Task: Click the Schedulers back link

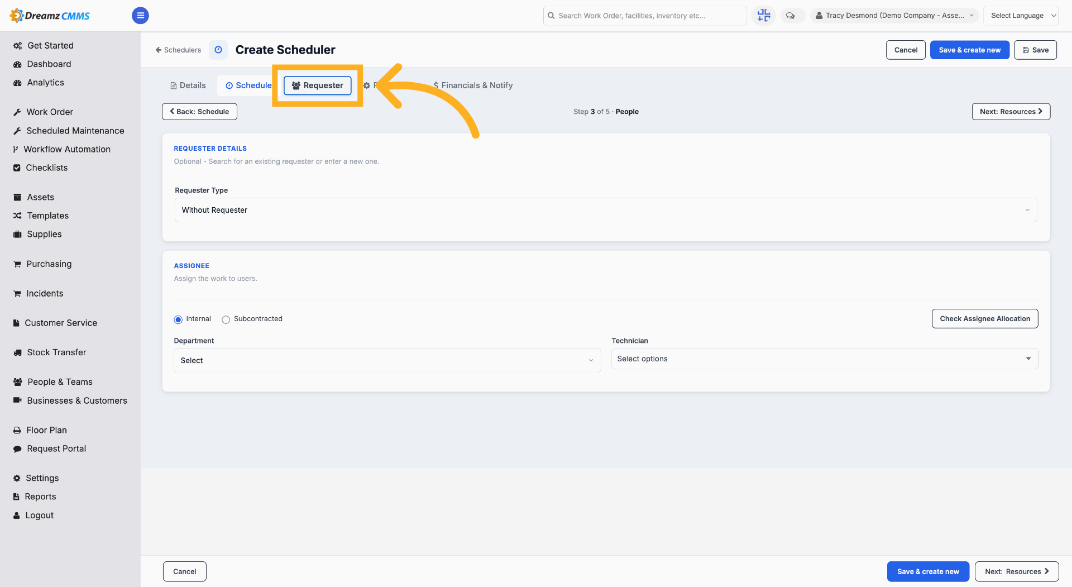Action: [x=178, y=50]
